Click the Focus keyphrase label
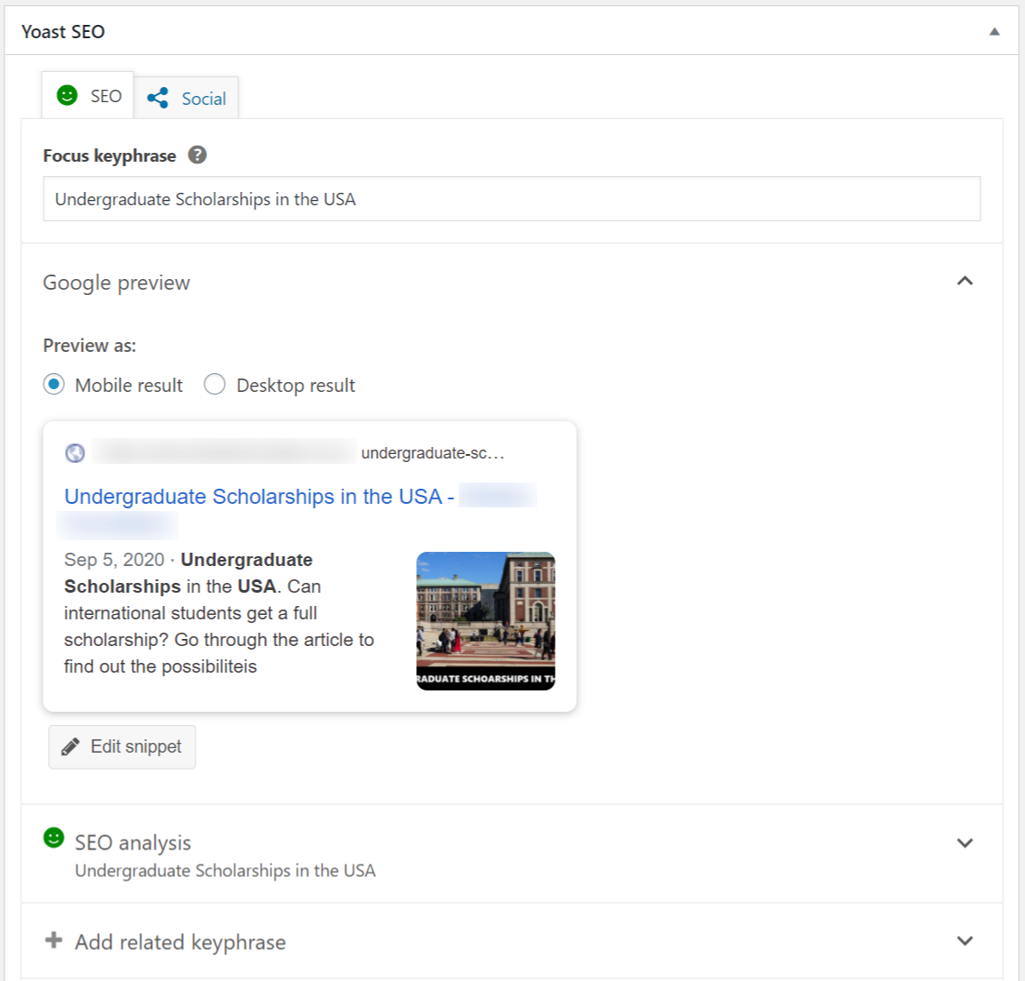This screenshot has height=981, width=1025. click(109, 156)
